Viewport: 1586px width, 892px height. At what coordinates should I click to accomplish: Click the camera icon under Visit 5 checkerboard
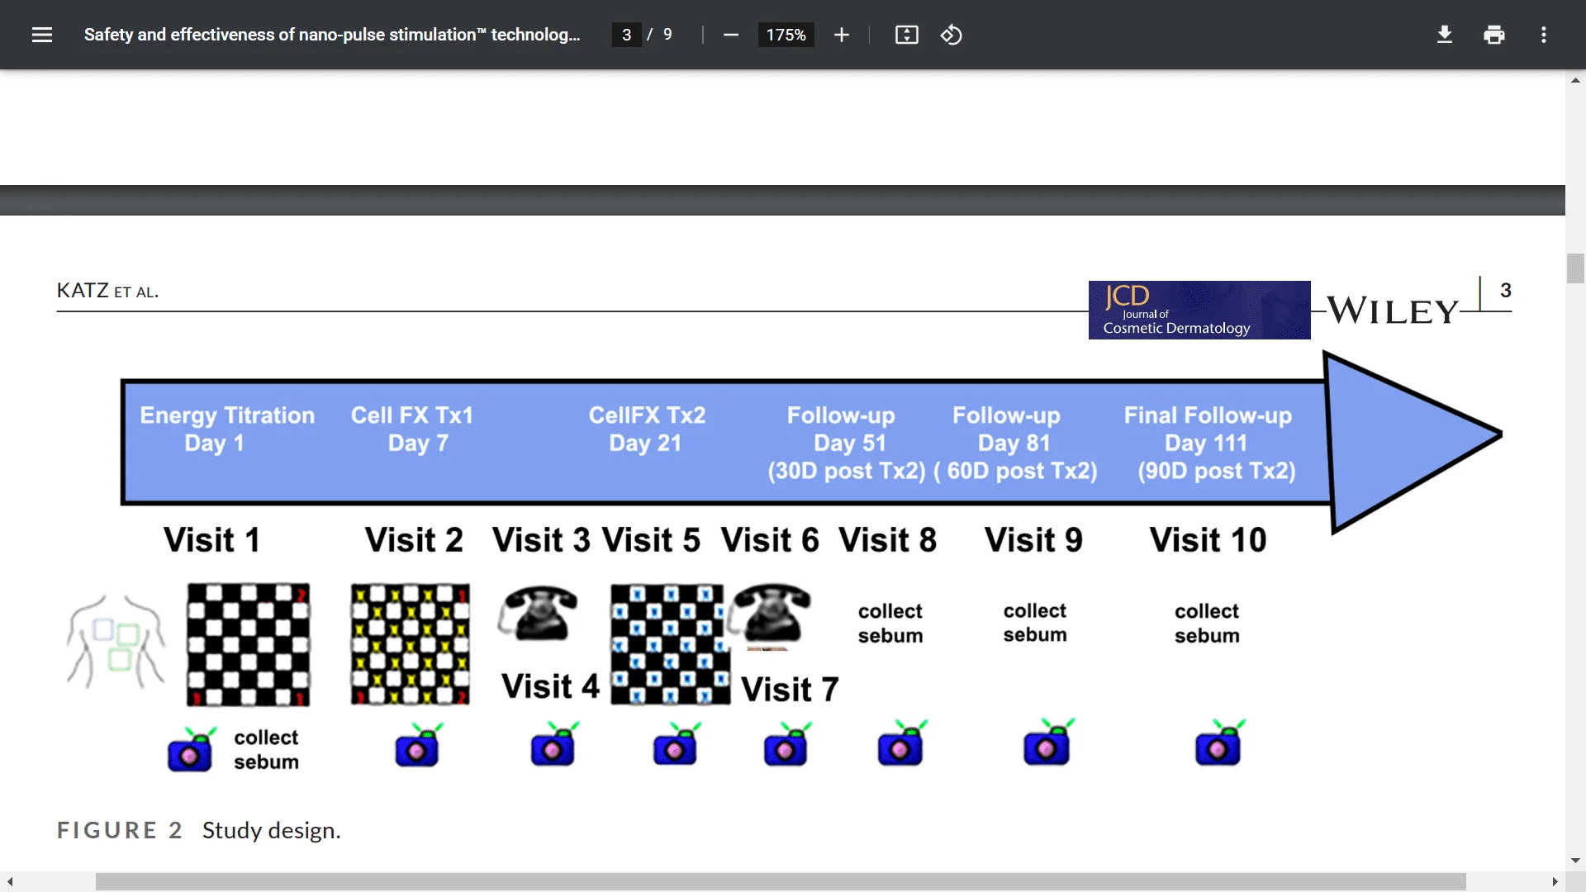pyautogui.click(x=677, y=743)
